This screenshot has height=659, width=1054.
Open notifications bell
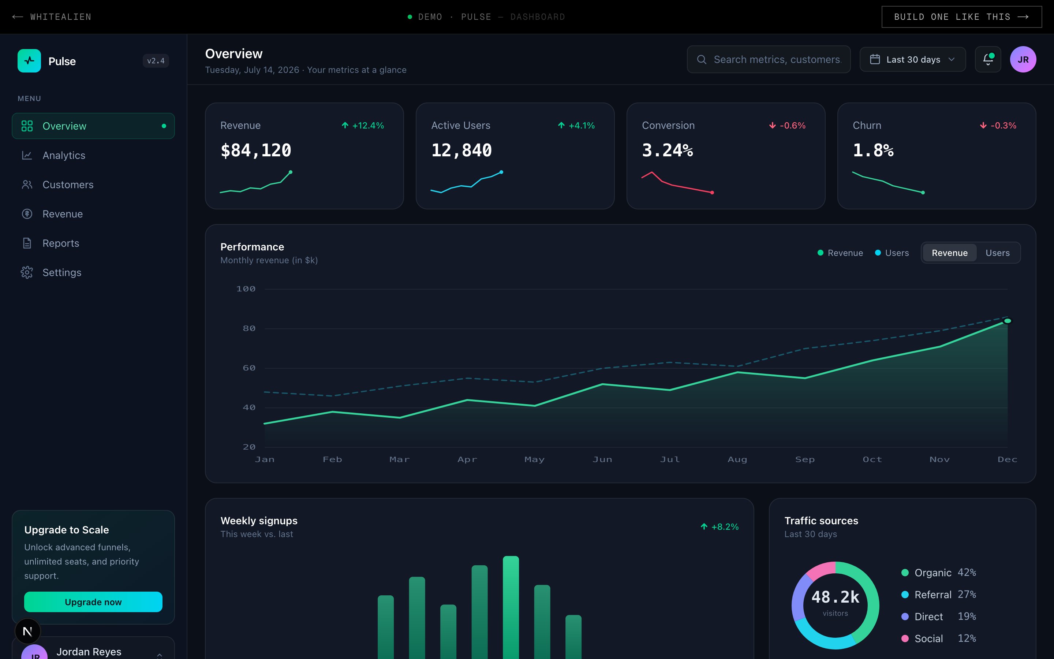point(988,59)
